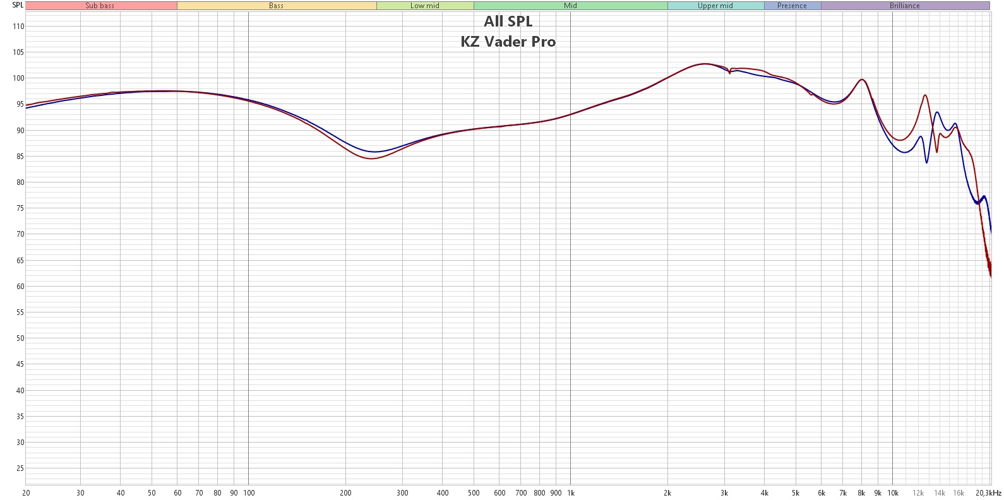Select the 900 frequency axis label
1004x500 pixels.
click(x=556, y=493)
